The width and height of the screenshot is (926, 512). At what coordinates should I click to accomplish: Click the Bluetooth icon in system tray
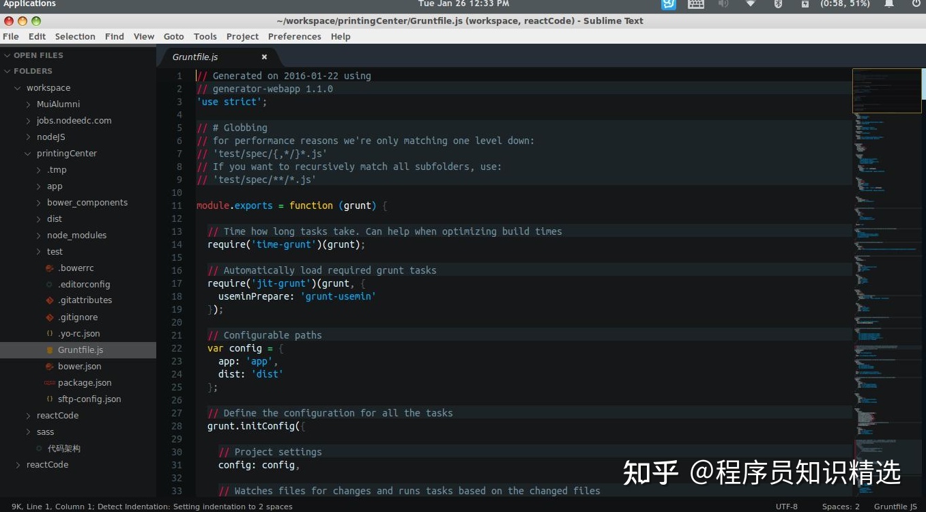(x=777, y=4)
